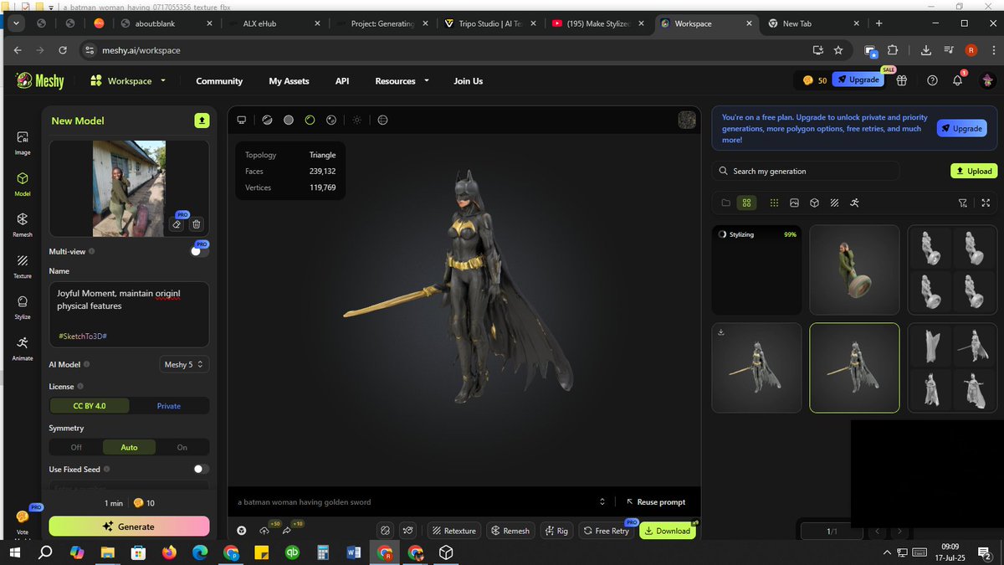Image resolution: width=1004 pixels, height=565 pixels.
Task: Open the Stylizing 99% generation thumbnail
Action: click(x=756, y=270)
